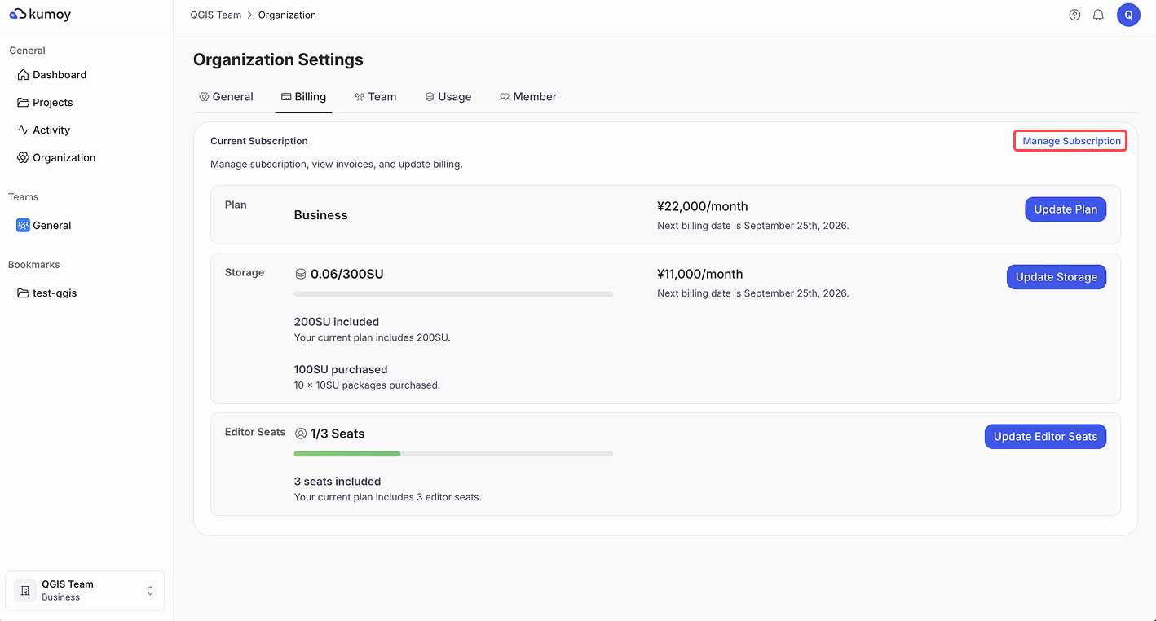Click the General tab gear icon
Image resolution: width=1156 pixels, height=621 pixels.
point(204,97)
